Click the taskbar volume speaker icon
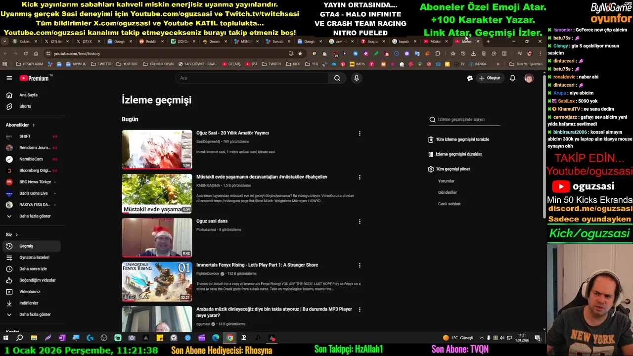Viewport: 633px width, 356px height. tap(501, 338)
